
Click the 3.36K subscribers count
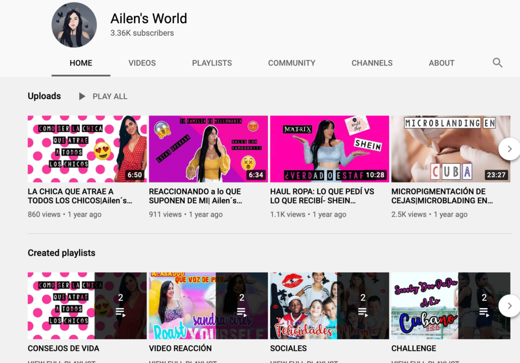[142, 33]
